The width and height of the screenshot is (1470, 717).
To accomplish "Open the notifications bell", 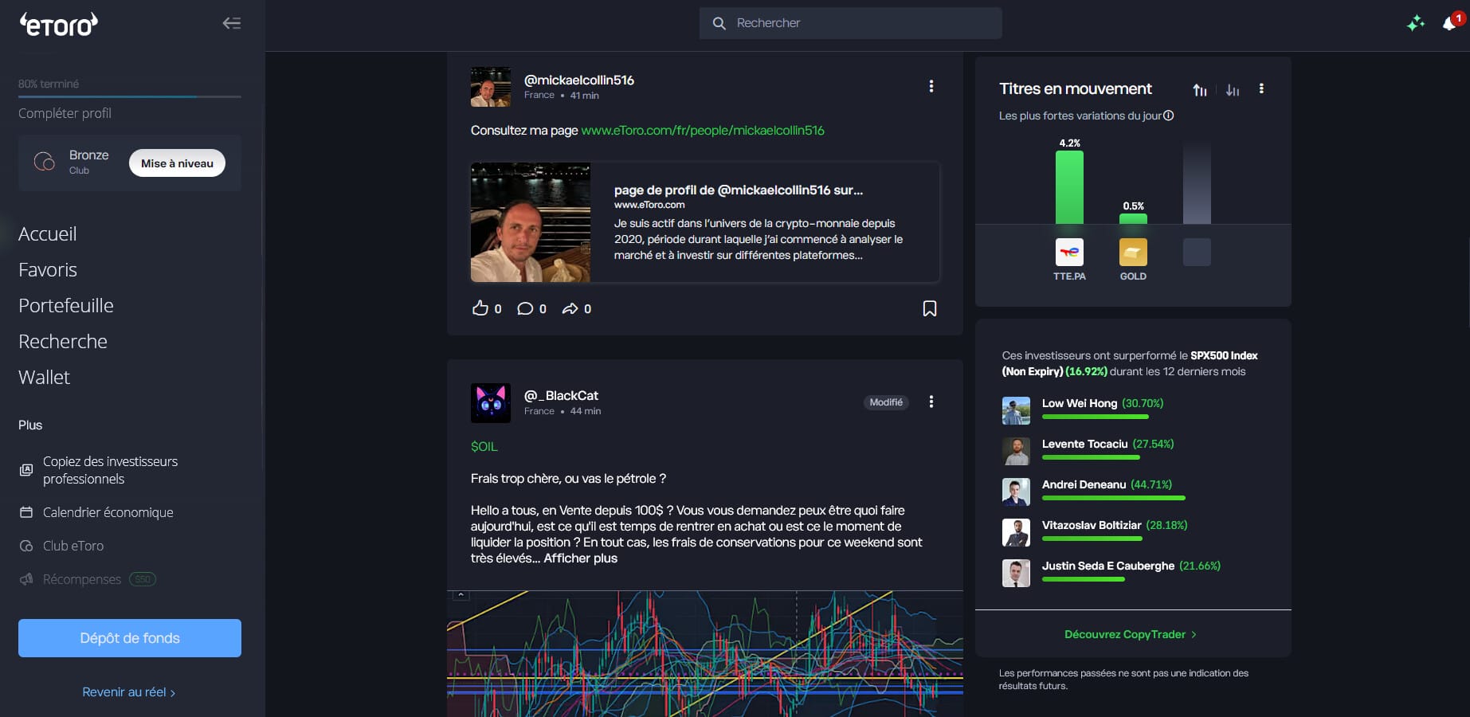I will tap(1449, 24).
